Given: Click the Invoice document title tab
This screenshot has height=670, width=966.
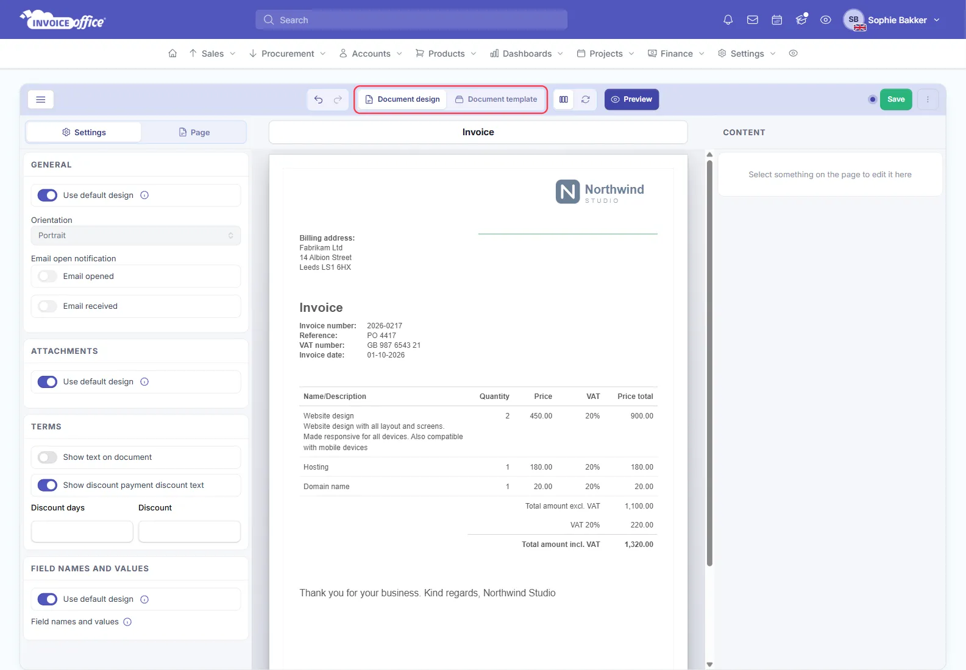Looking at the screenshot, I should (478, 132).
